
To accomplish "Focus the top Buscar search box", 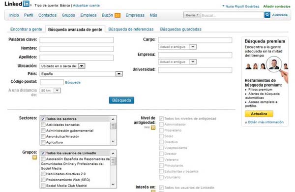I will click(233, 15).
